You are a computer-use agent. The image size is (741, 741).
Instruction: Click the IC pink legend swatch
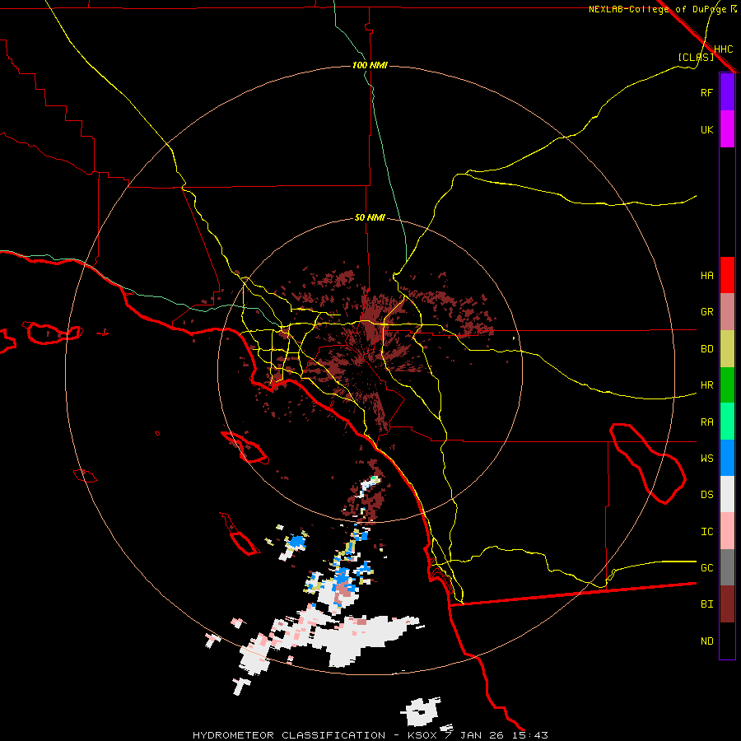pos(727,531)
